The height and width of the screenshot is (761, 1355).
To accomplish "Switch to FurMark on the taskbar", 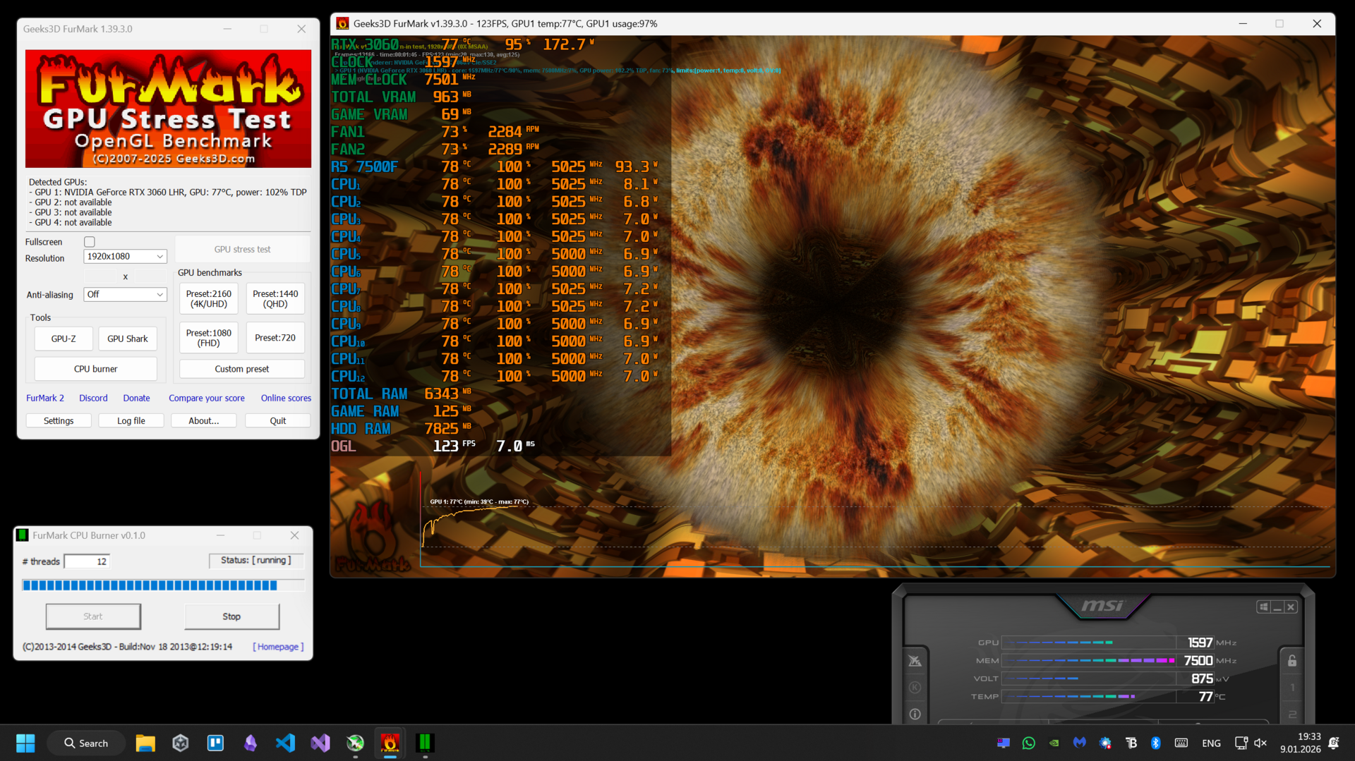I will [390, 743].
